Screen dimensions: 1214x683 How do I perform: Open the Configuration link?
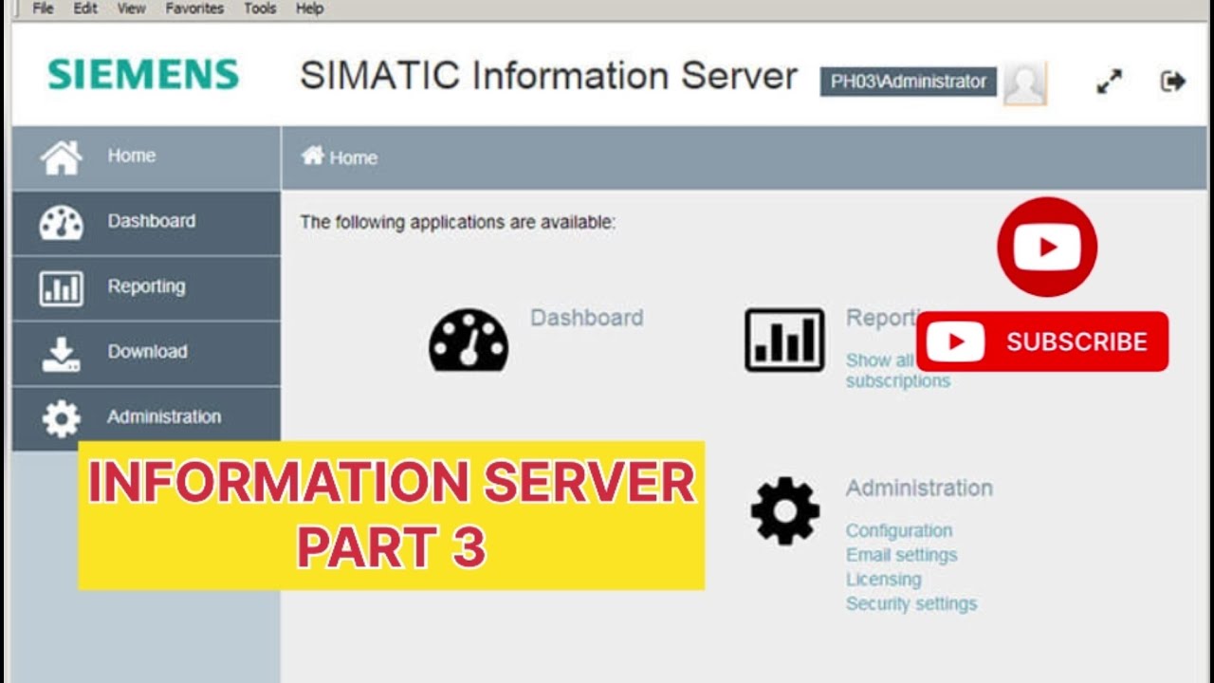(x=899, y=530)
